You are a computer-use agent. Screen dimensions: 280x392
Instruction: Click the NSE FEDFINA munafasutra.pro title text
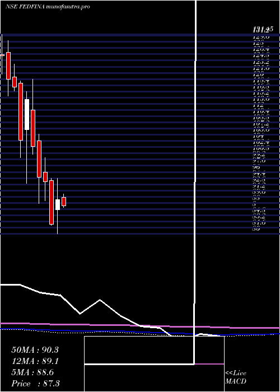pyautogui.click(x=48, y=7)
